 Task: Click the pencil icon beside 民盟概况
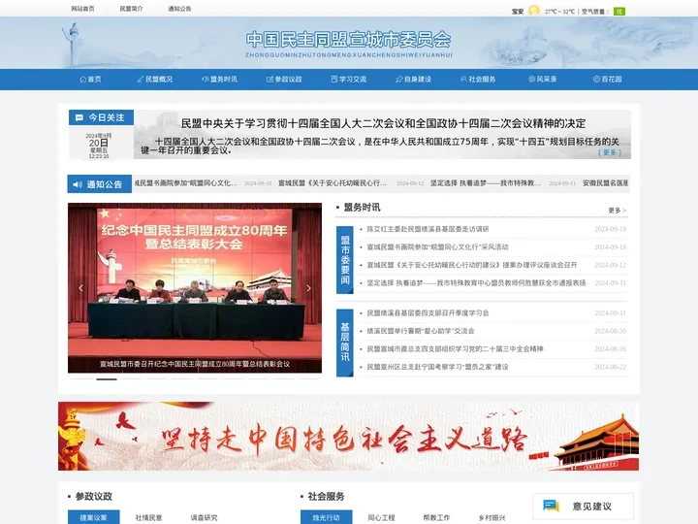pyautogui.click(x=141, y=80)
